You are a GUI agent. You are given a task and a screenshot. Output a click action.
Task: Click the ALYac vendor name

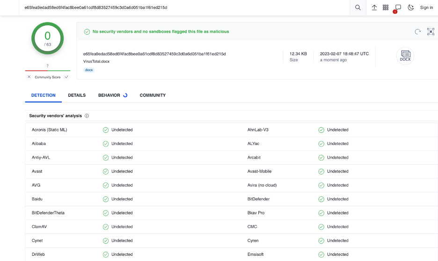(x=253, y=144)
